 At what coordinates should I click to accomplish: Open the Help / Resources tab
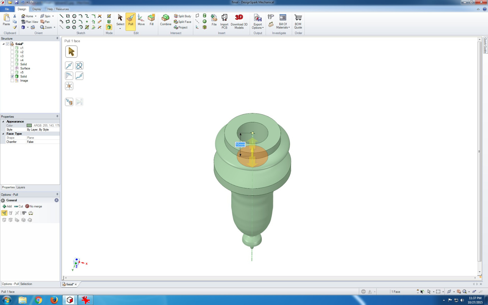58,9
